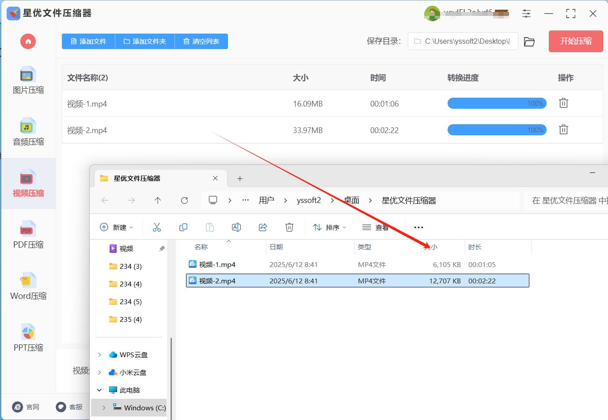Select the 星优文件压缩器 Explorer tab
The image size is (608, 420).
click(161, 178)
